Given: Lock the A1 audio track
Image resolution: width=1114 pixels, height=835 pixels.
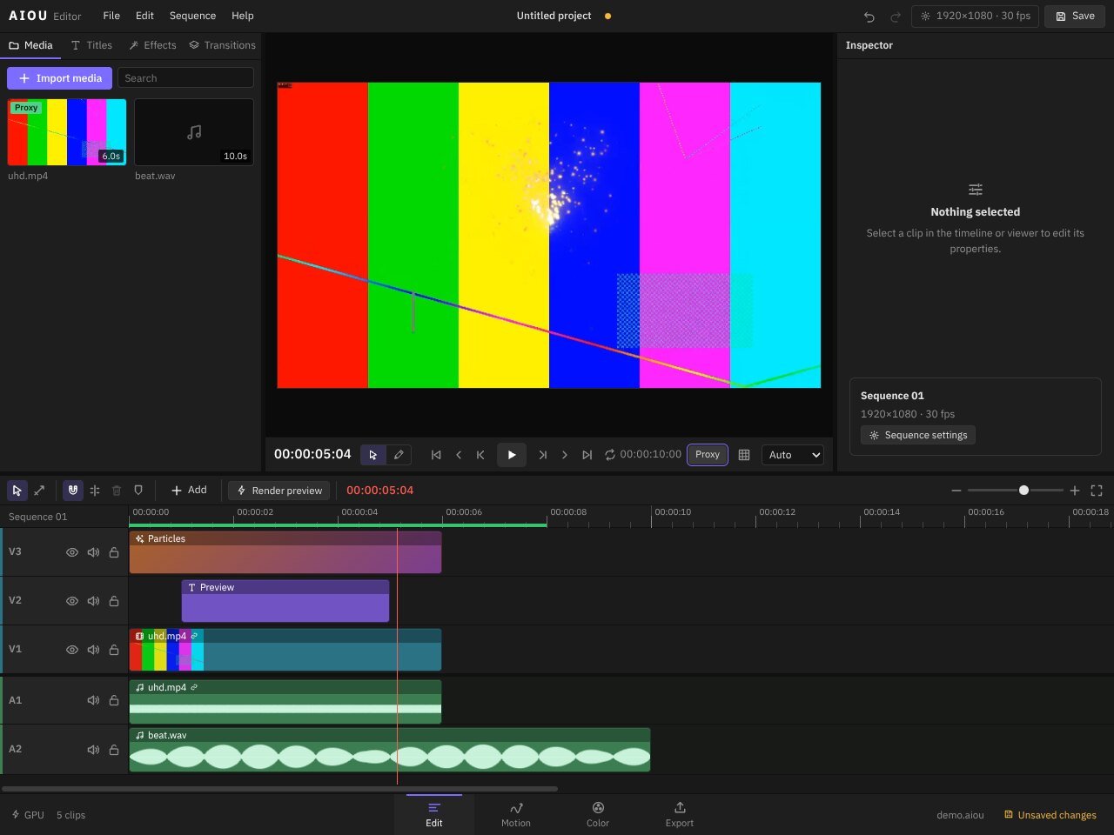Looking at the screenshot, I should [114, 700].
